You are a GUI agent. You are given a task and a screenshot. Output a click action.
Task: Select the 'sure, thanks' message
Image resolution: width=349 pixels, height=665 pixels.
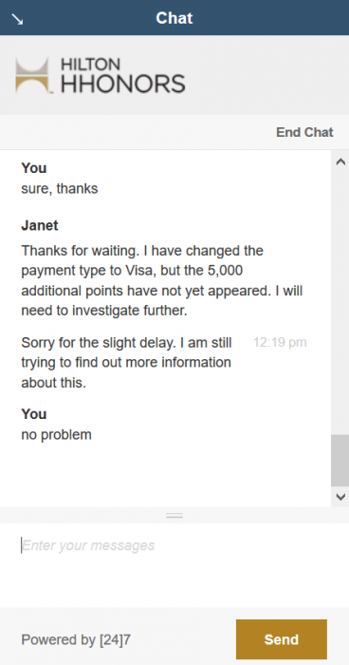(x=60, y=188)
